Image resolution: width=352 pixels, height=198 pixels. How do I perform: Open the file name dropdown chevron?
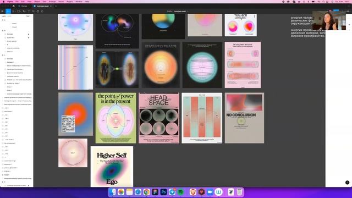[x=188, y=11]
